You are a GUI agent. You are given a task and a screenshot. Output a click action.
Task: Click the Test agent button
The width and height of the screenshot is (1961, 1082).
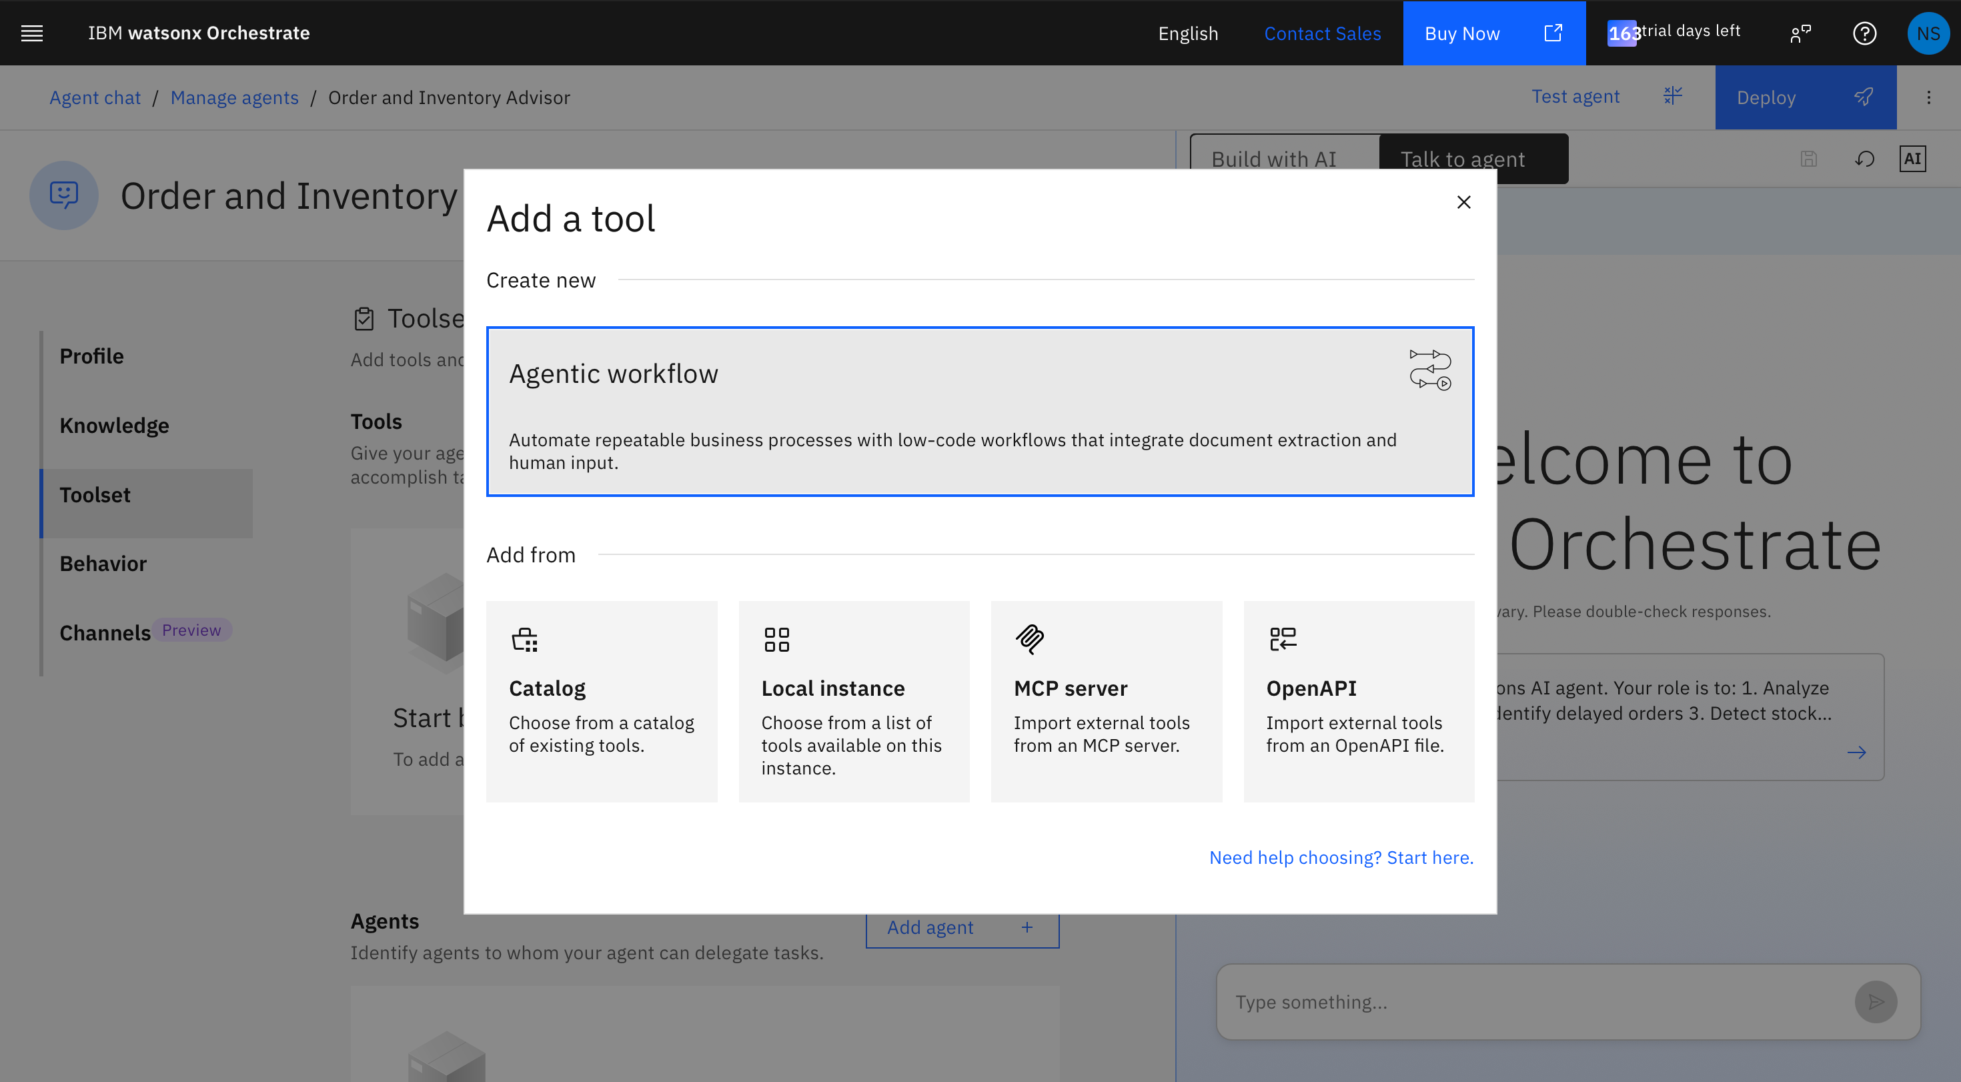point(1607,97)
